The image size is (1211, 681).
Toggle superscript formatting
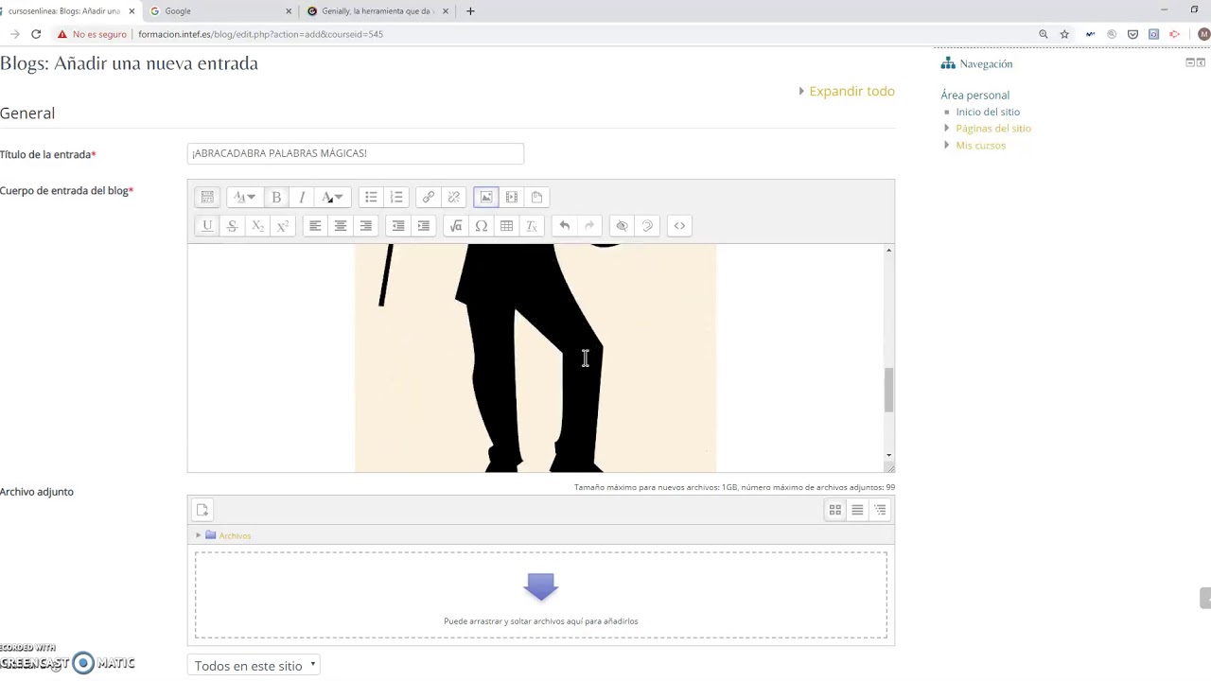point(283,225)
